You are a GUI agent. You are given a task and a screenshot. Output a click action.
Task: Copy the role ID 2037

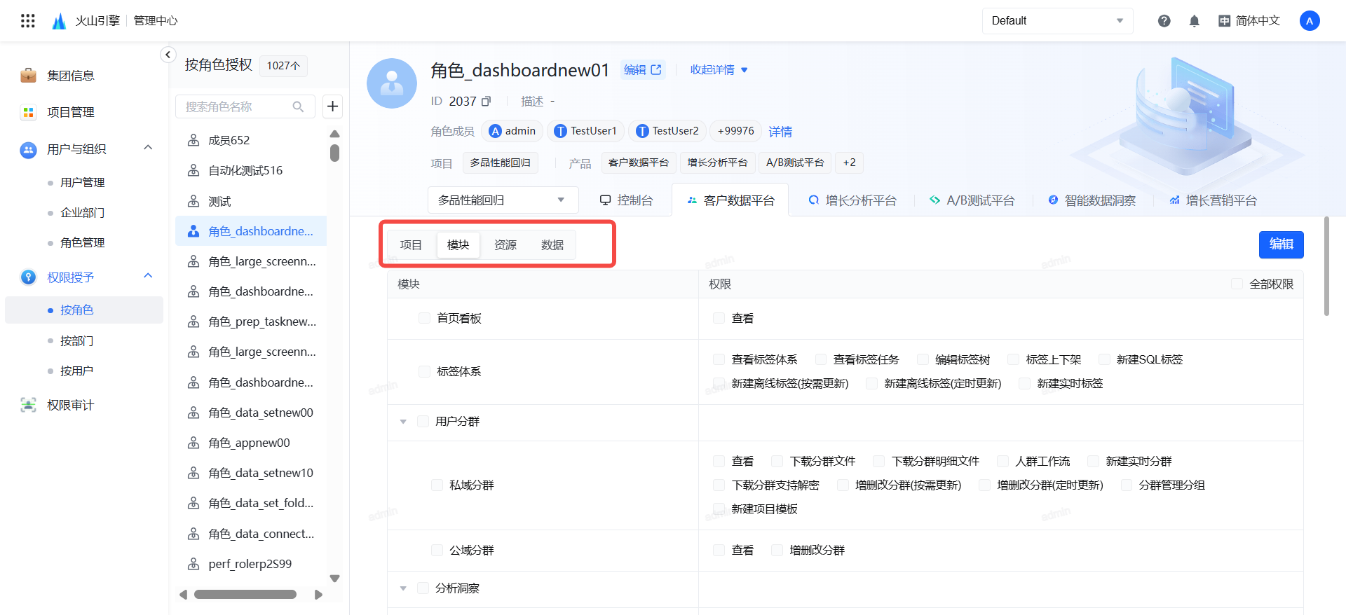point(487,102)
